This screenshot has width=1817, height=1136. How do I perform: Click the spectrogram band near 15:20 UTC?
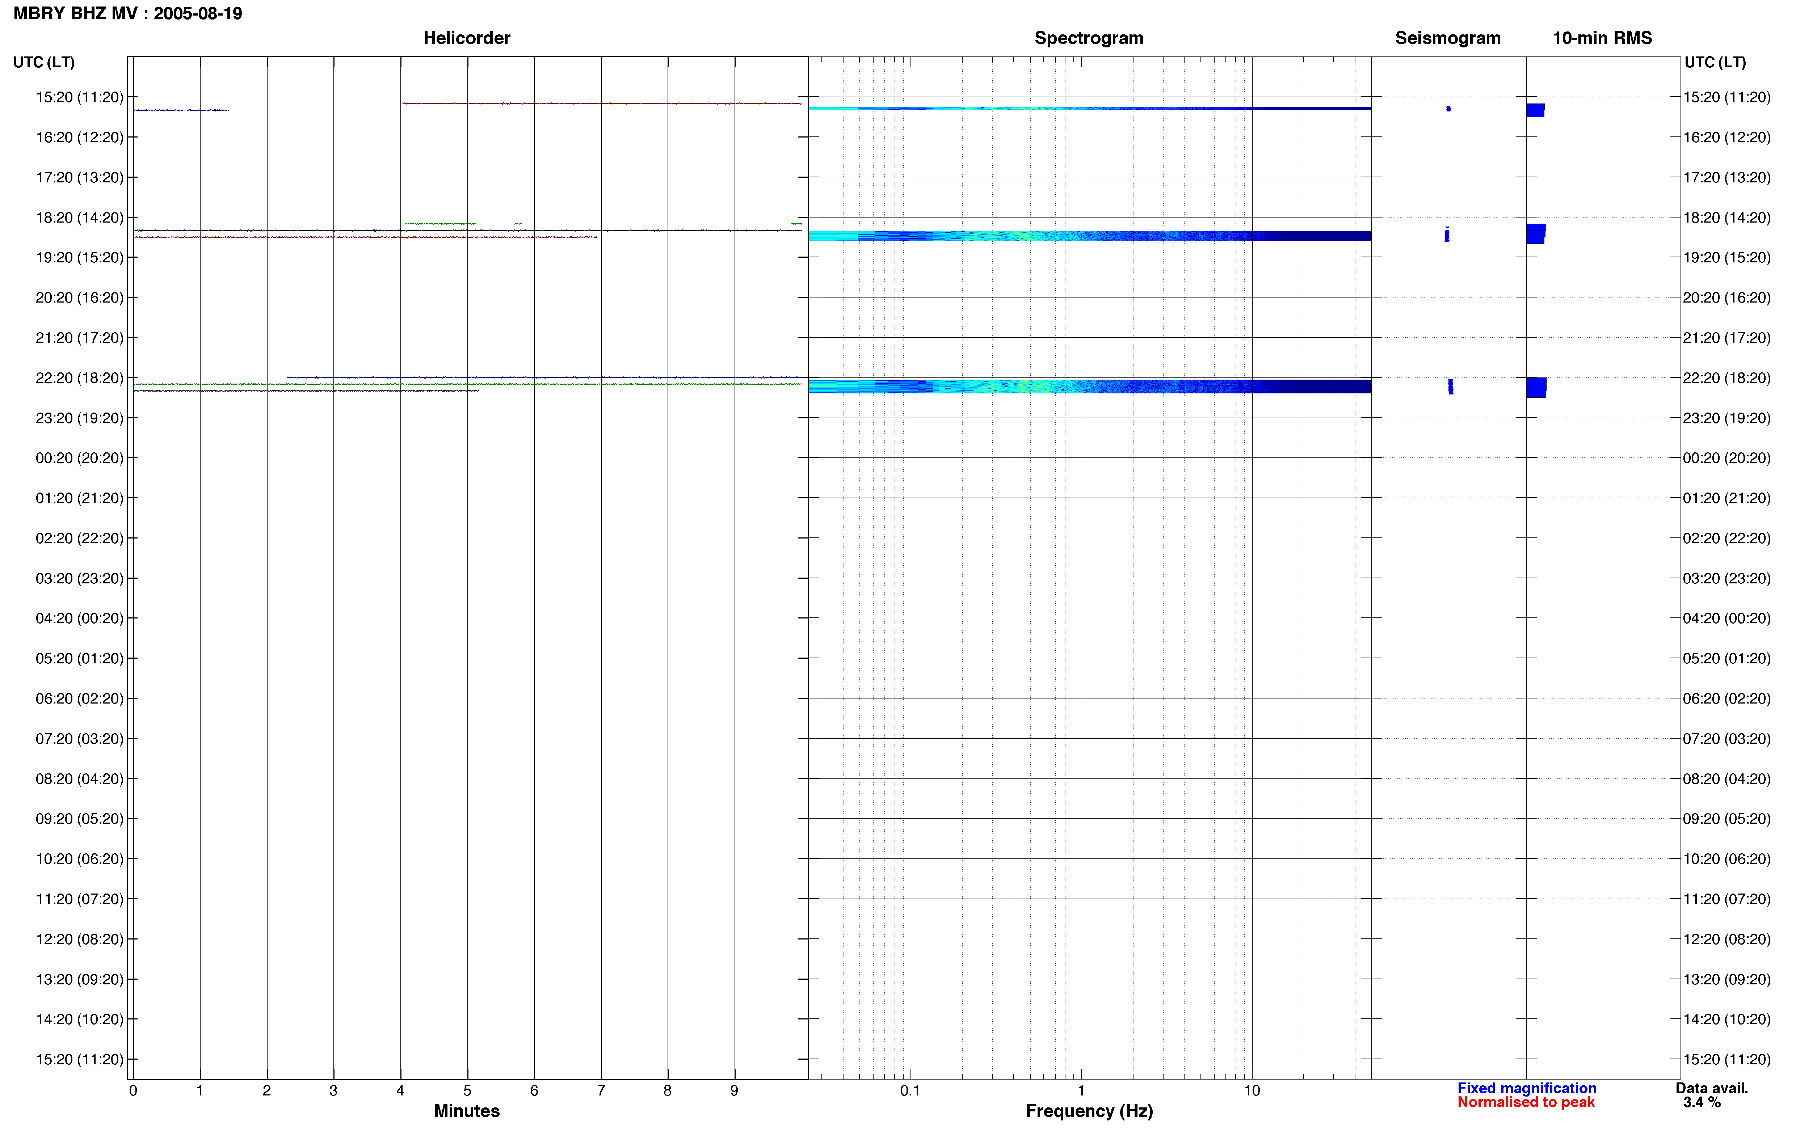click(x=1090, y=108)
